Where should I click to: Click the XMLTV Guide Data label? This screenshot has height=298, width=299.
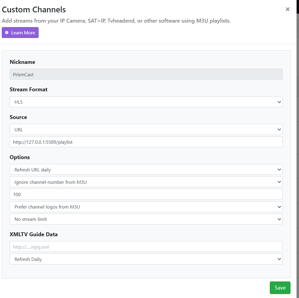(34, 234)
